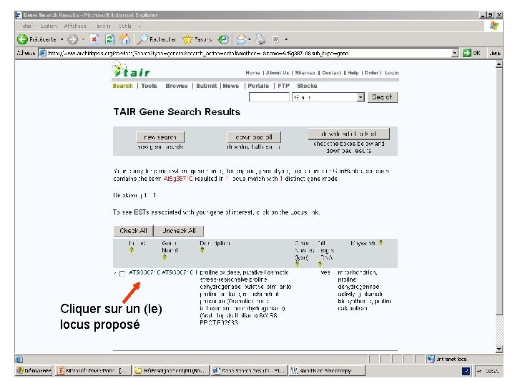Open the Mail icon dropdown arrow
Viewport: 515px width, 386px height.
[250, 39]
